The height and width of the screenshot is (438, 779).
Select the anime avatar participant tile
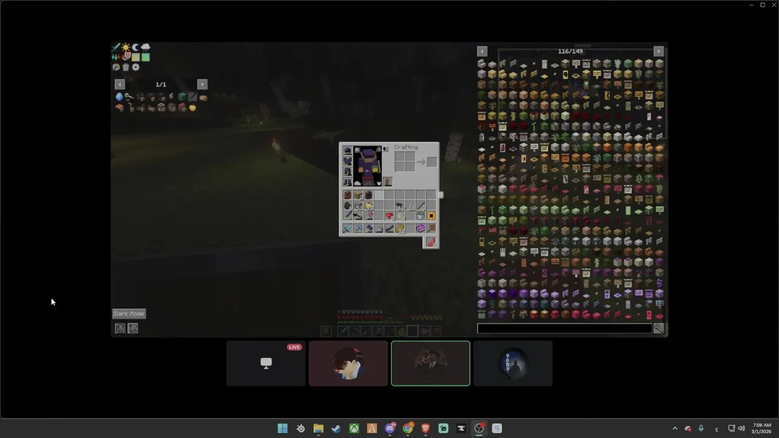[x=348, y=363]
